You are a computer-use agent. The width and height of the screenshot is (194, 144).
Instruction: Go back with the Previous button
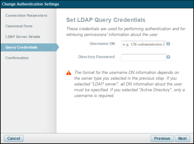(x=162, y=139)
